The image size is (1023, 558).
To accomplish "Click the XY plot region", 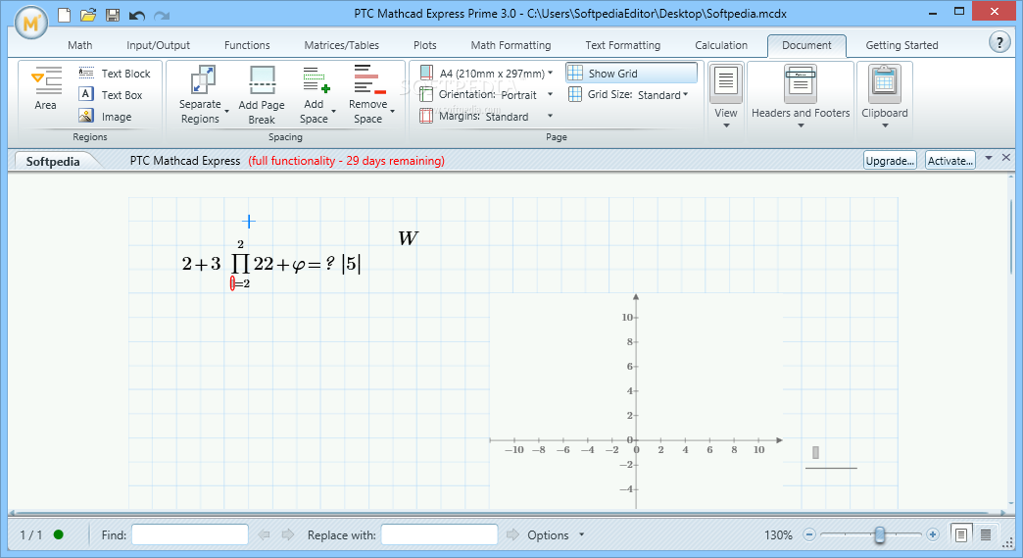I will click(636, 401).
